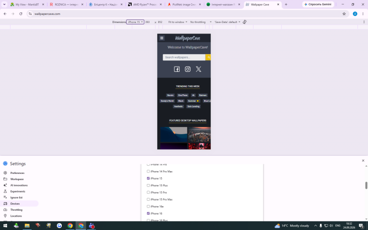Open the Facebook social icon

coord(177,69)
